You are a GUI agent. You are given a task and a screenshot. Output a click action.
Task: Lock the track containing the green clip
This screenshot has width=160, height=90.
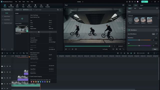(5, 84)
